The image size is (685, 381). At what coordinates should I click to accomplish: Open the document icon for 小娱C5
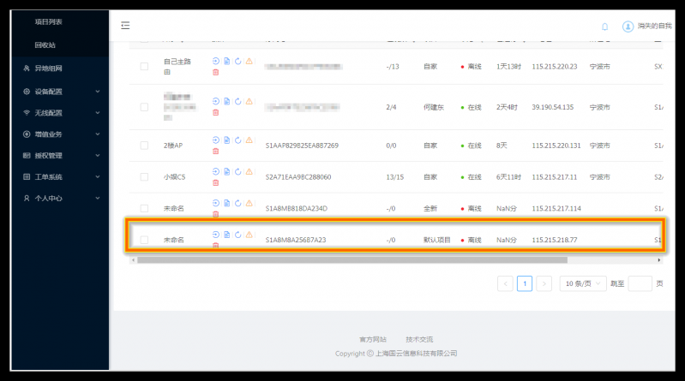(226, 171)
